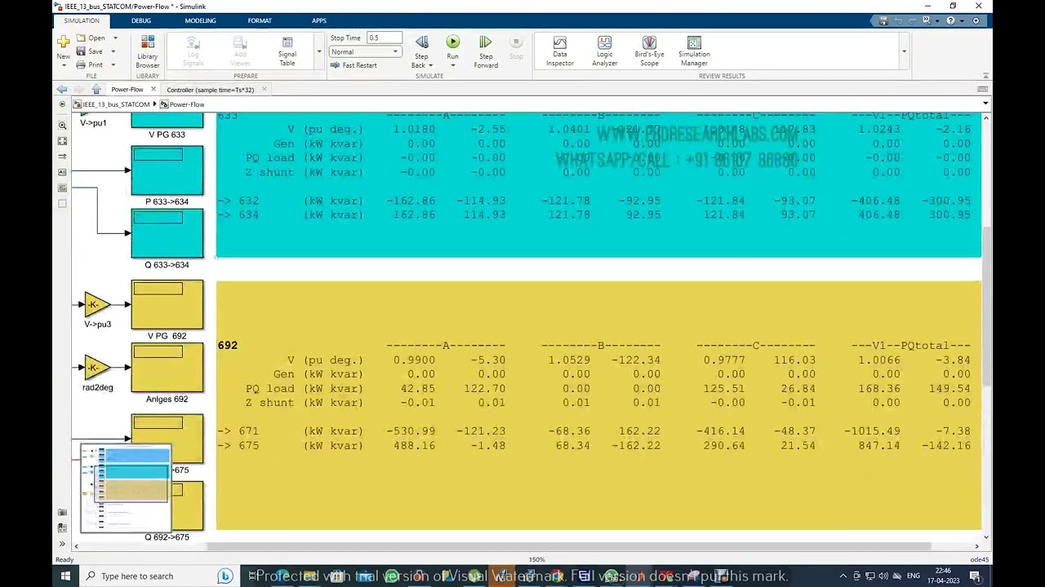Open the Library Browser
Screen dimensions: 1045x587
(x=148, y=51)
